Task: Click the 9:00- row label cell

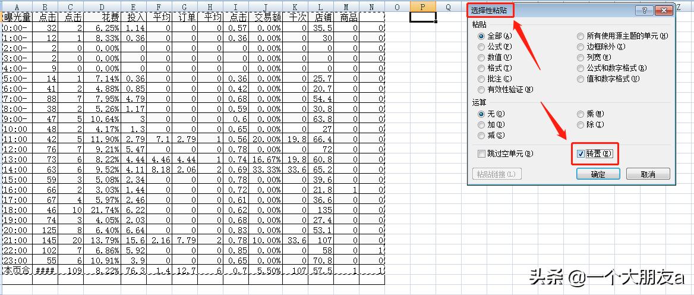Action: point(17,119)
